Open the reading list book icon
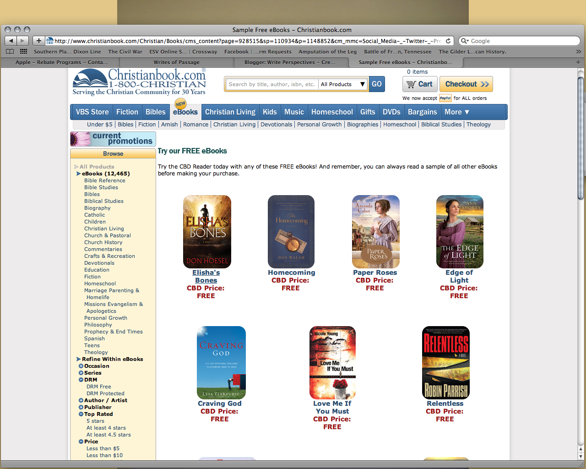586x469 pixels. [x=10, y=52]
